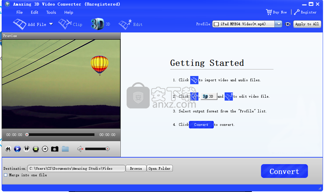Click the Add File filmstrip icon
The height and width of the screenshot is (192, 324).
point(19,24)
